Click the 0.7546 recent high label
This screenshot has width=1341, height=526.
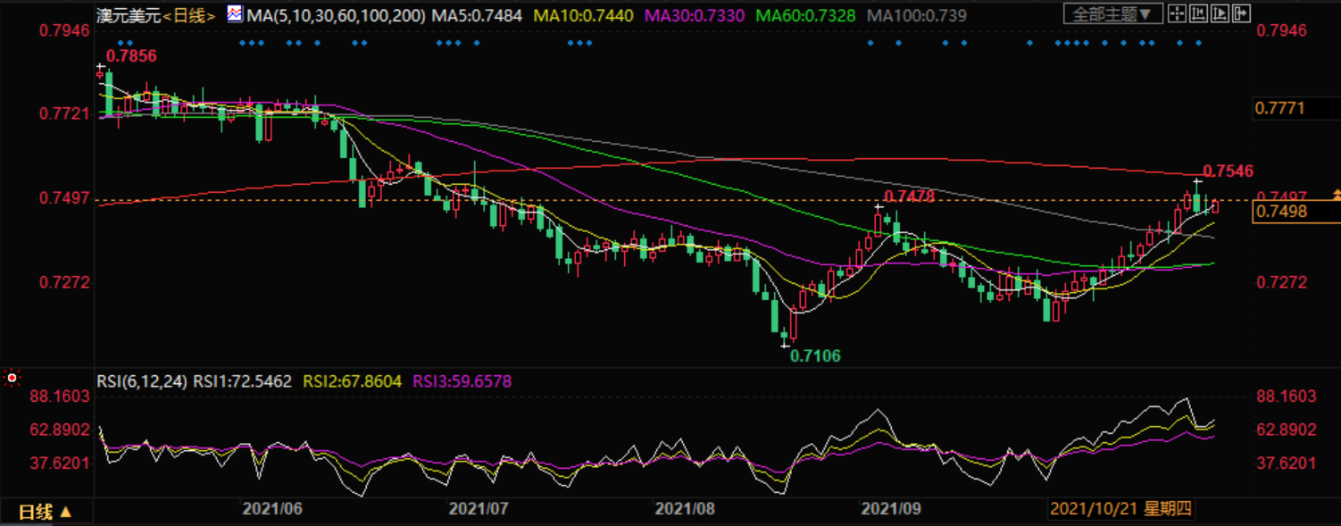click(x=1229, y=171)
